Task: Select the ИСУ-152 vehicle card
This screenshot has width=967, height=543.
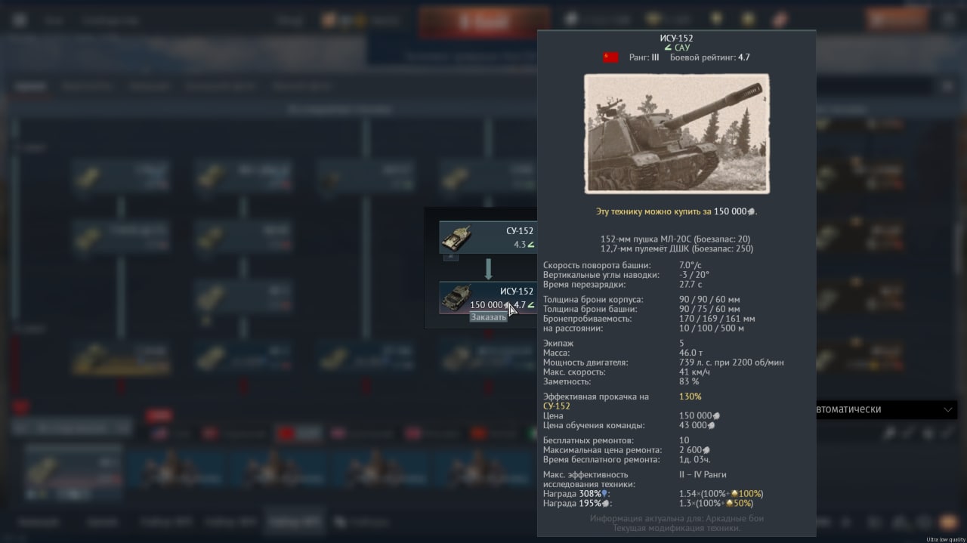Action: 487,298
